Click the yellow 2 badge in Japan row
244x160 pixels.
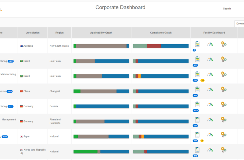coord(202,141)
